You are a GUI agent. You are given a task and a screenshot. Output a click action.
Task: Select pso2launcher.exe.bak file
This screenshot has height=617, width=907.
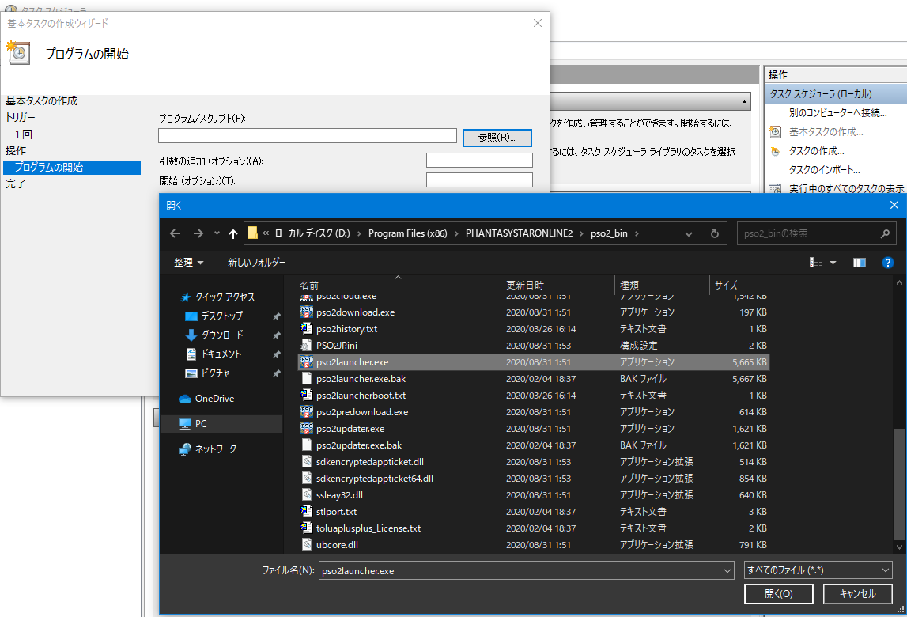[x=361, y=379]
